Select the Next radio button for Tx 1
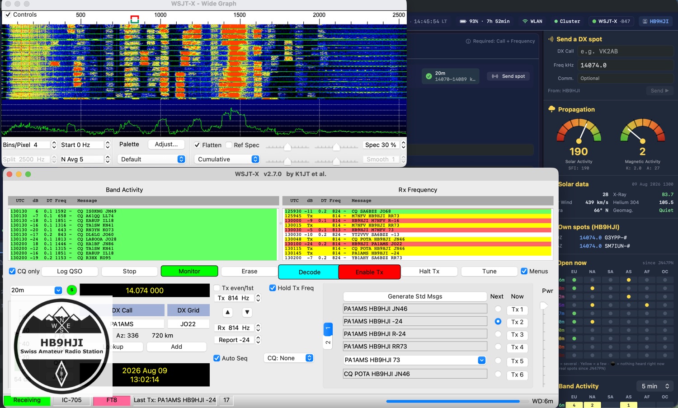Screen dimensions: 678x408 (x=498, y=309)
